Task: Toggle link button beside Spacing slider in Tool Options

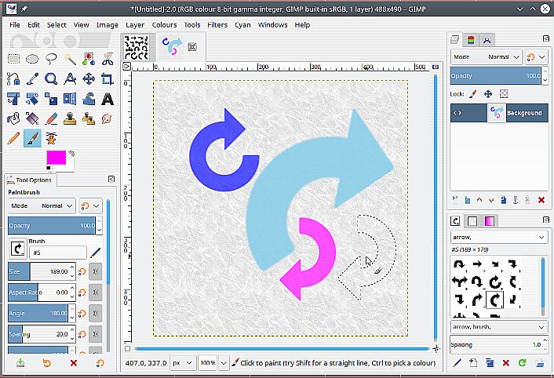Action: coord(96,334)
